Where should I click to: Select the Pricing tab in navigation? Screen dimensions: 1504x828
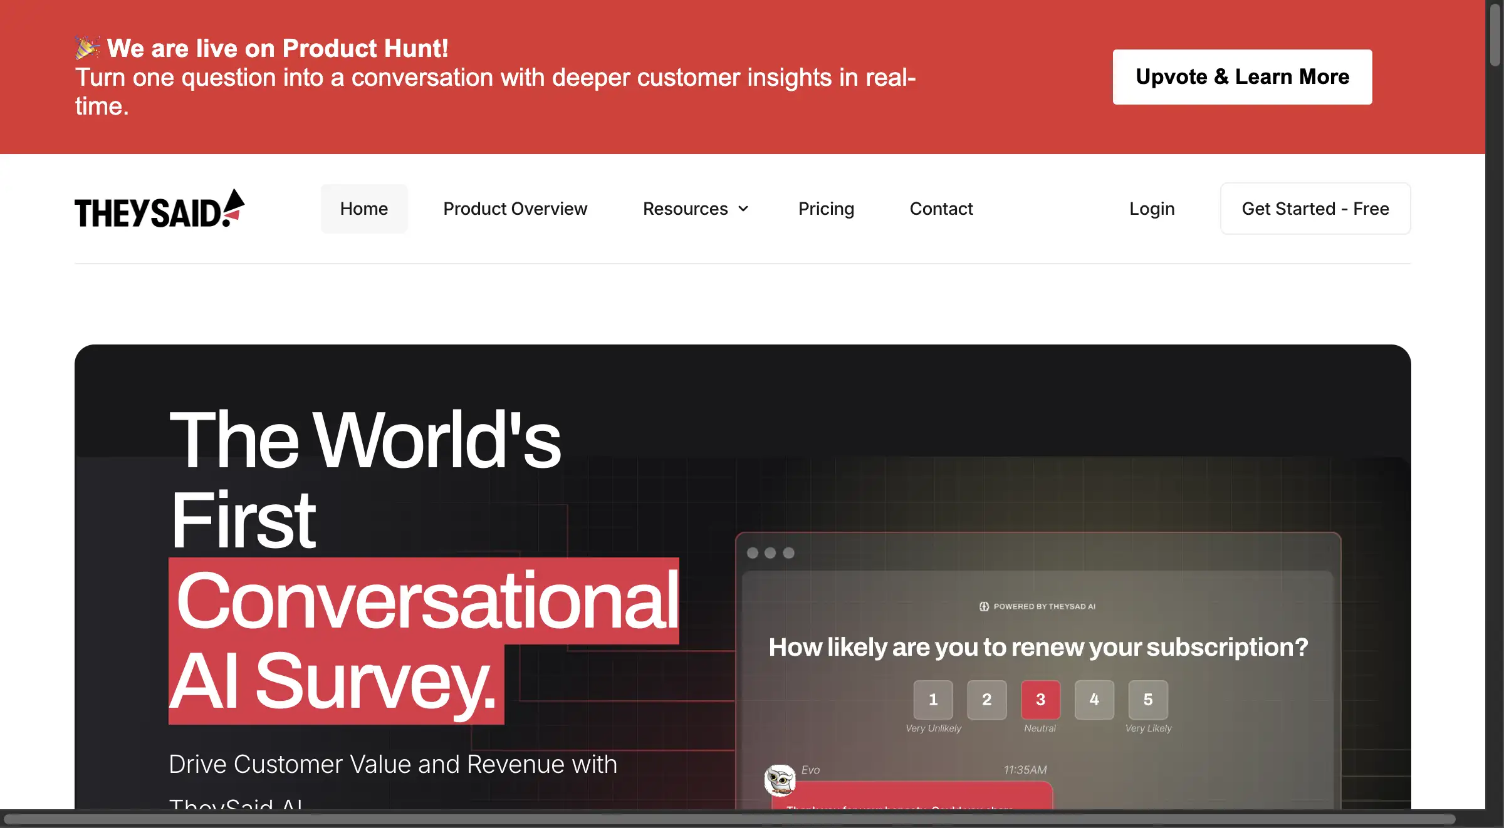coord(826,208)
